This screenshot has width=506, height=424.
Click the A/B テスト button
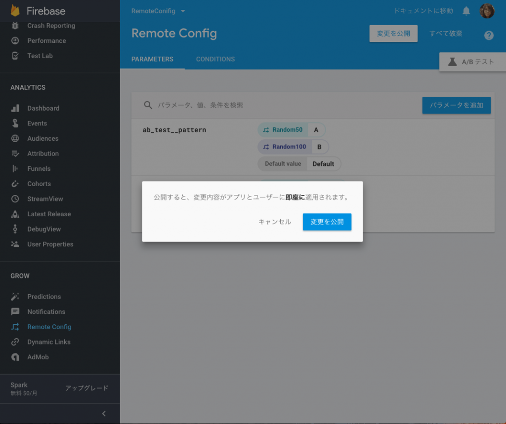[x=472, y=62]
